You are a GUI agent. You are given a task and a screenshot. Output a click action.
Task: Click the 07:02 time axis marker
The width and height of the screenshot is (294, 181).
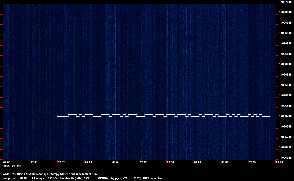pos(61,162)
